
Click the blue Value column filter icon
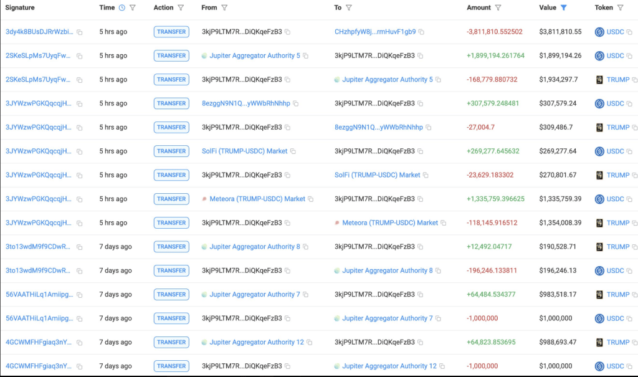pos(564,8)
